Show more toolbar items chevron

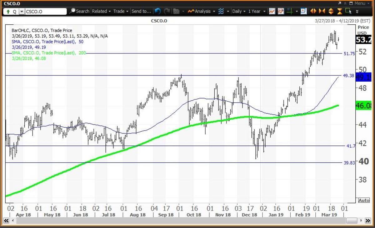(357, 11)
